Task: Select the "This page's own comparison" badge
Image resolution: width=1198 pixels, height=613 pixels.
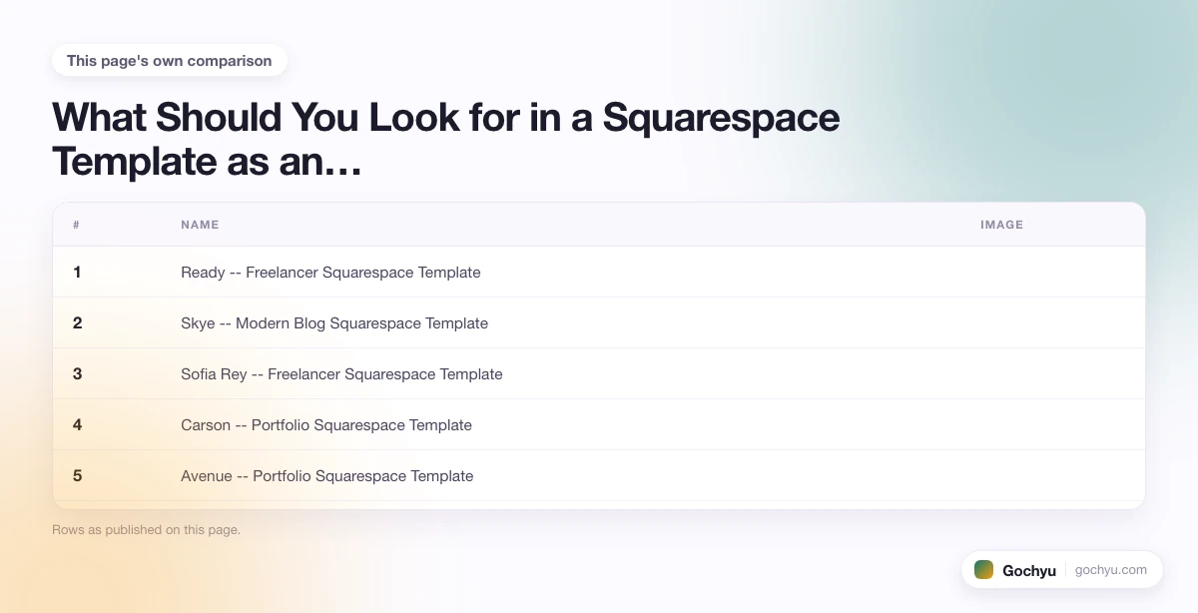Action: click(x=170, y=61)
